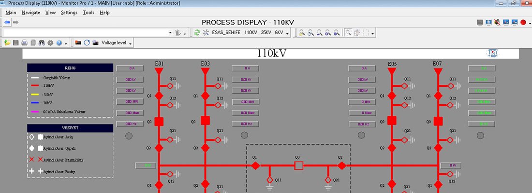Toggle the E03 Q1 upper disconnector
The height and width of the screenshot is (193, 532).
coord(205,96)
